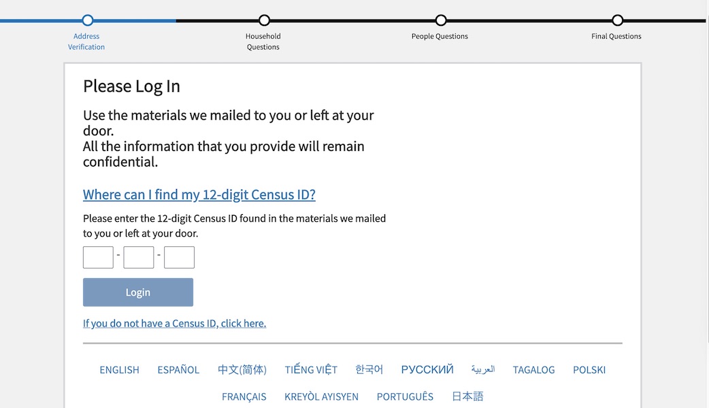Focus the third Census ID input box
Viewport: 709px width, 408px height.
click(179, 258)
